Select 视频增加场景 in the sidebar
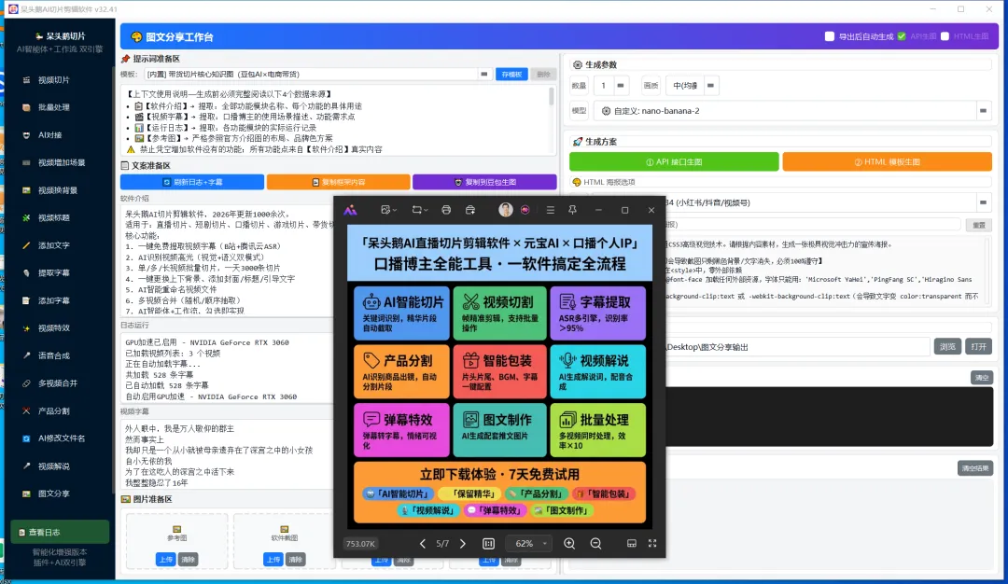Viewport: 1008px width, 584px height. [x=61, y=162]
